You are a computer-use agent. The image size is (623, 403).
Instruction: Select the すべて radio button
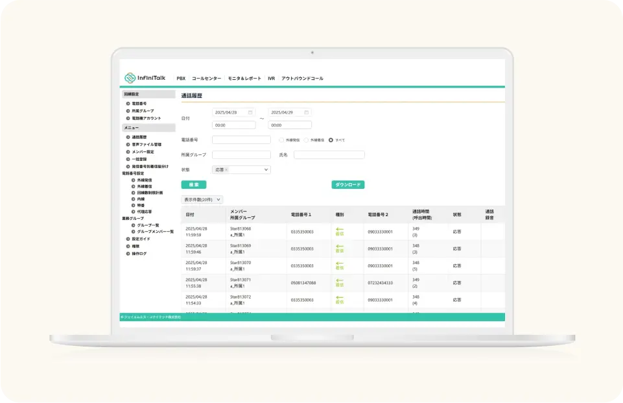pyautogui.click(x=331, y=140)
